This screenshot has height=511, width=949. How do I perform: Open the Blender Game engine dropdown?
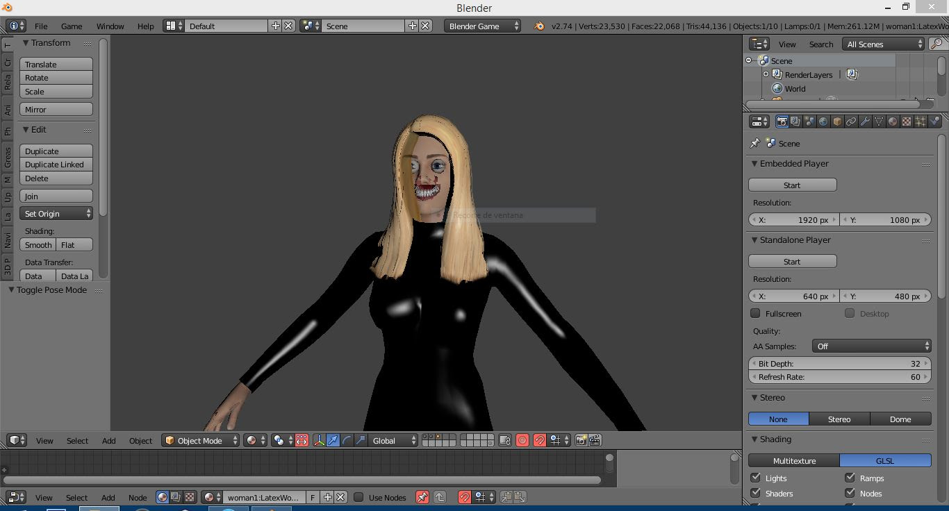click(x=482, y=26)
